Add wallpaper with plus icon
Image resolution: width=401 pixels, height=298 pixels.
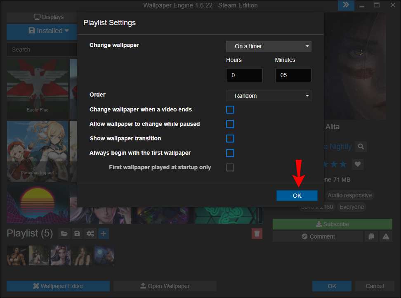[x=104, y=234]
